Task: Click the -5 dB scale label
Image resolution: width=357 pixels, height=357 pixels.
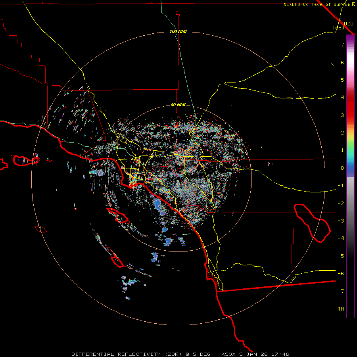Action: coord(341,256)
